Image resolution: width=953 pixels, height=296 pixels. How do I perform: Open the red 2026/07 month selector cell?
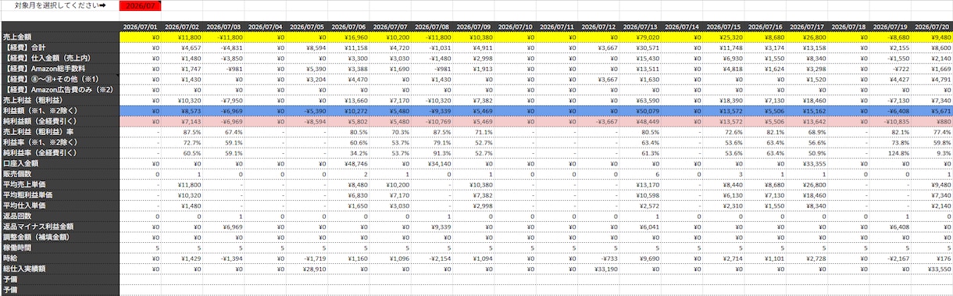tap(141, 5)
